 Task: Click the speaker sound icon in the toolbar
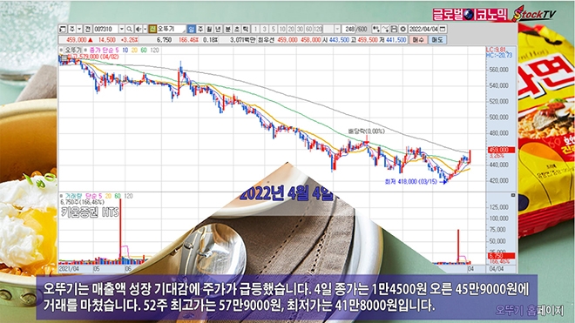pyautogui.click(x=139, y=29)
